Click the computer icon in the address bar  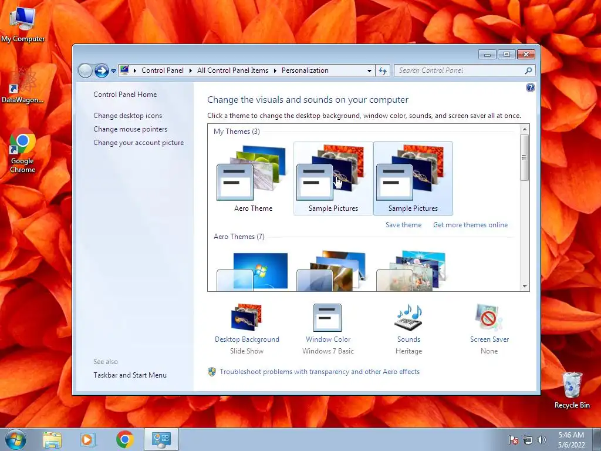(124, 70)
